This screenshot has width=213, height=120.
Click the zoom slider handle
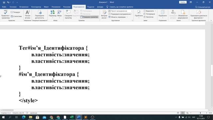click(x=200, y=113)
